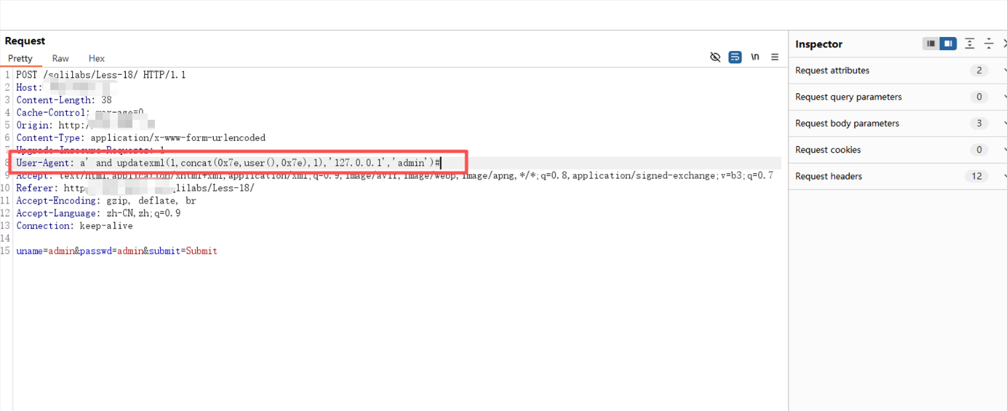Toggle hide non-printable characters eye icon
The height and width of the screenshot is (411, 1007).
coord(715,58)
